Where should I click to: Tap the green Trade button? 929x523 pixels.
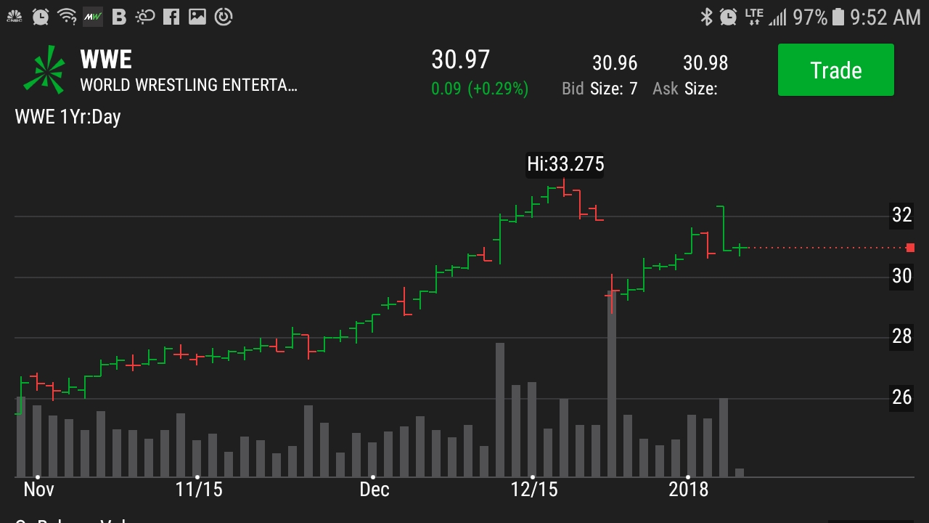[835, 70]
